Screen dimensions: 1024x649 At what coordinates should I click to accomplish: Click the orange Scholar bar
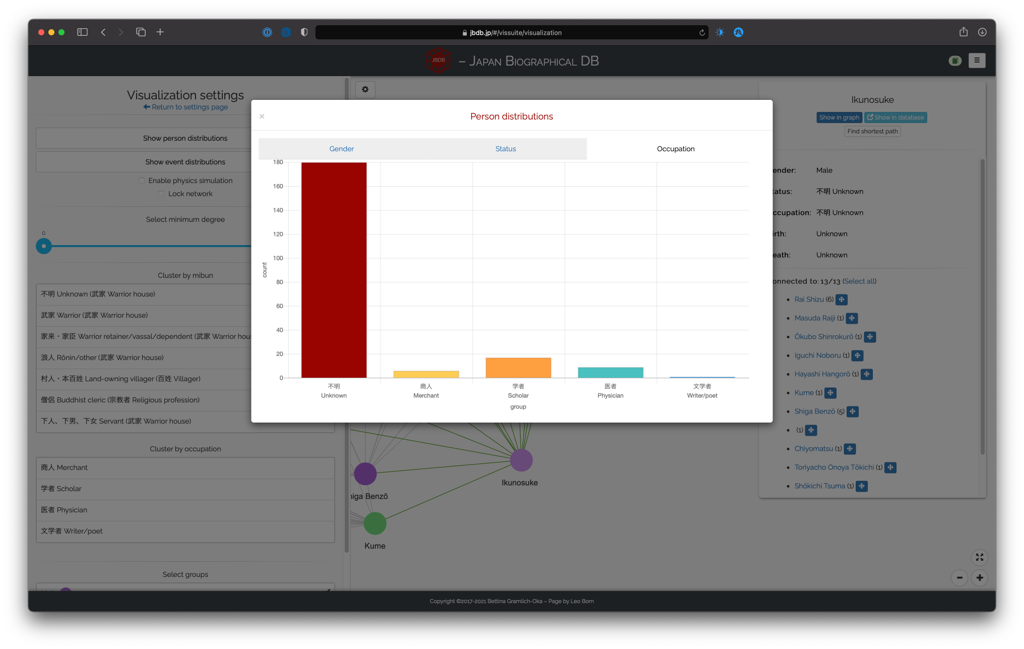point(518,368)
